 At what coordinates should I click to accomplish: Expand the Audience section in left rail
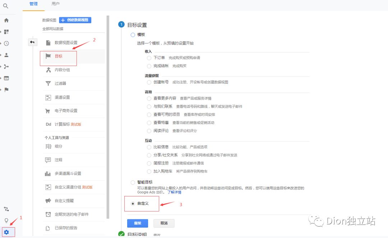[6, 55]
